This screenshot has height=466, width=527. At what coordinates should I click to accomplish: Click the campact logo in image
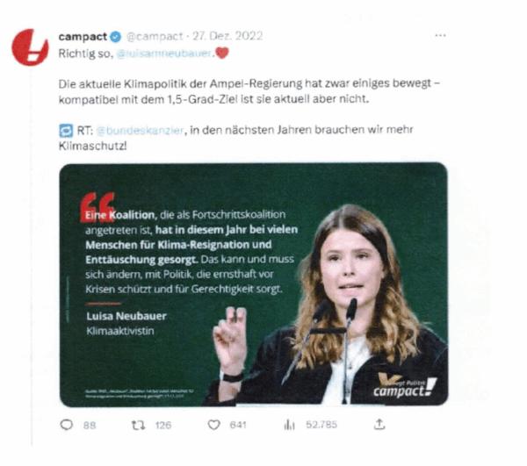405,386
